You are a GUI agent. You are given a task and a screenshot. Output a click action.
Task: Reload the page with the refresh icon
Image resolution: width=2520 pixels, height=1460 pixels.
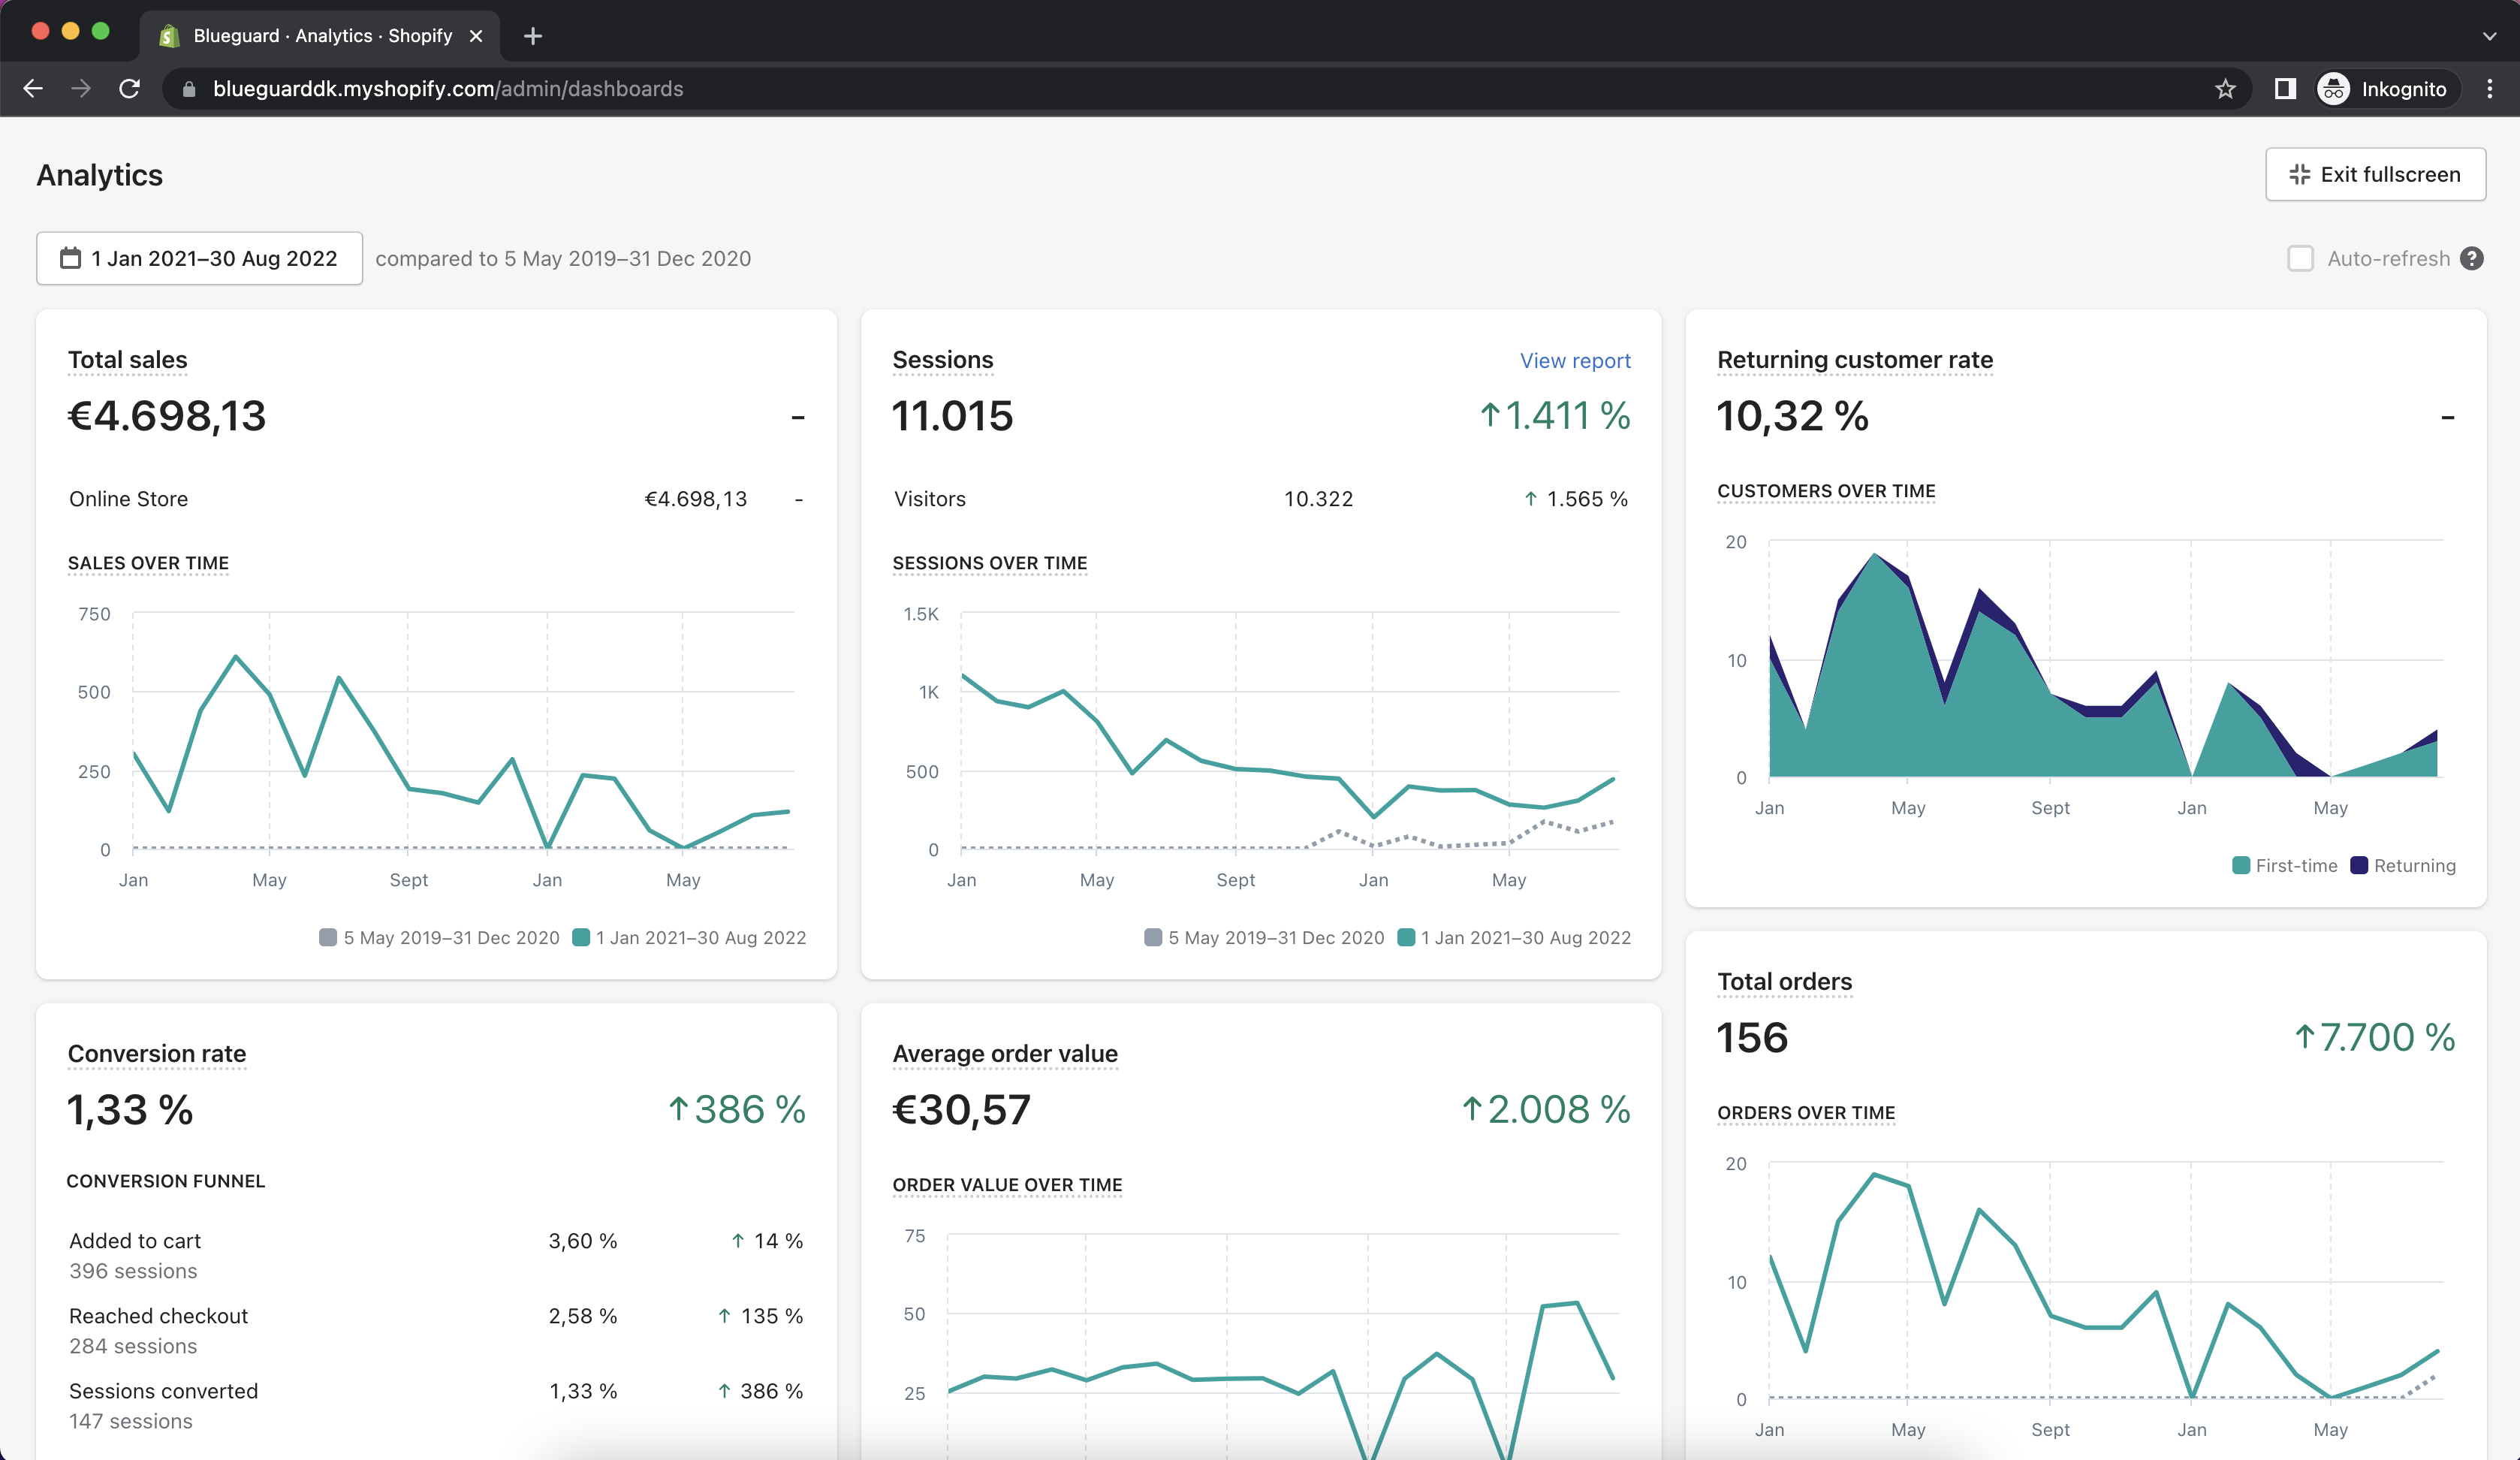tap(129, 89)
